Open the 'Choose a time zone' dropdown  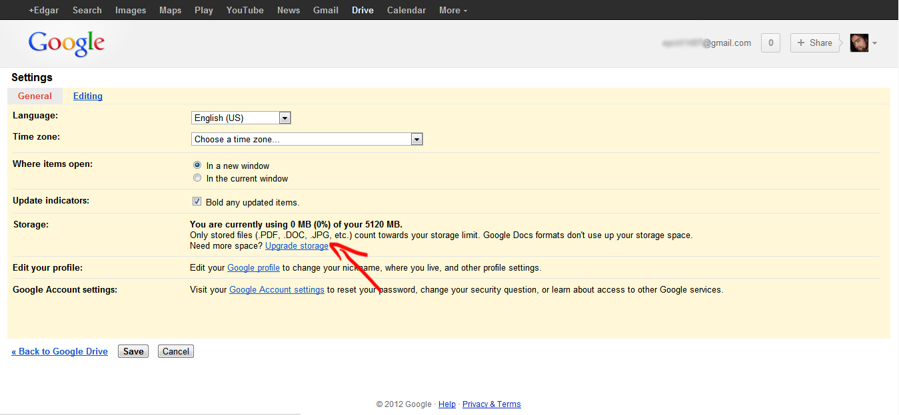pos(417,138)
